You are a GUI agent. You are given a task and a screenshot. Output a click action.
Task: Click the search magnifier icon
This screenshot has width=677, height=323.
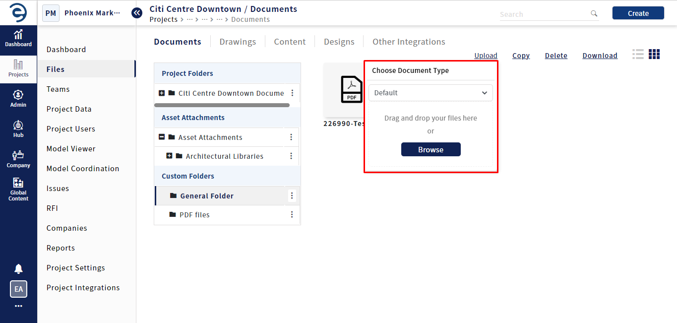click(594, 14)
